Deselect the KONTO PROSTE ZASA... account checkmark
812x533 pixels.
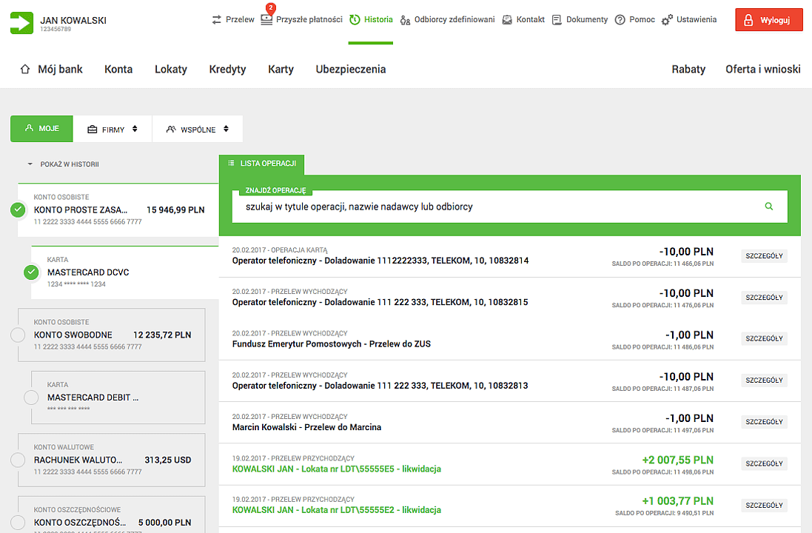coord(18,209)
